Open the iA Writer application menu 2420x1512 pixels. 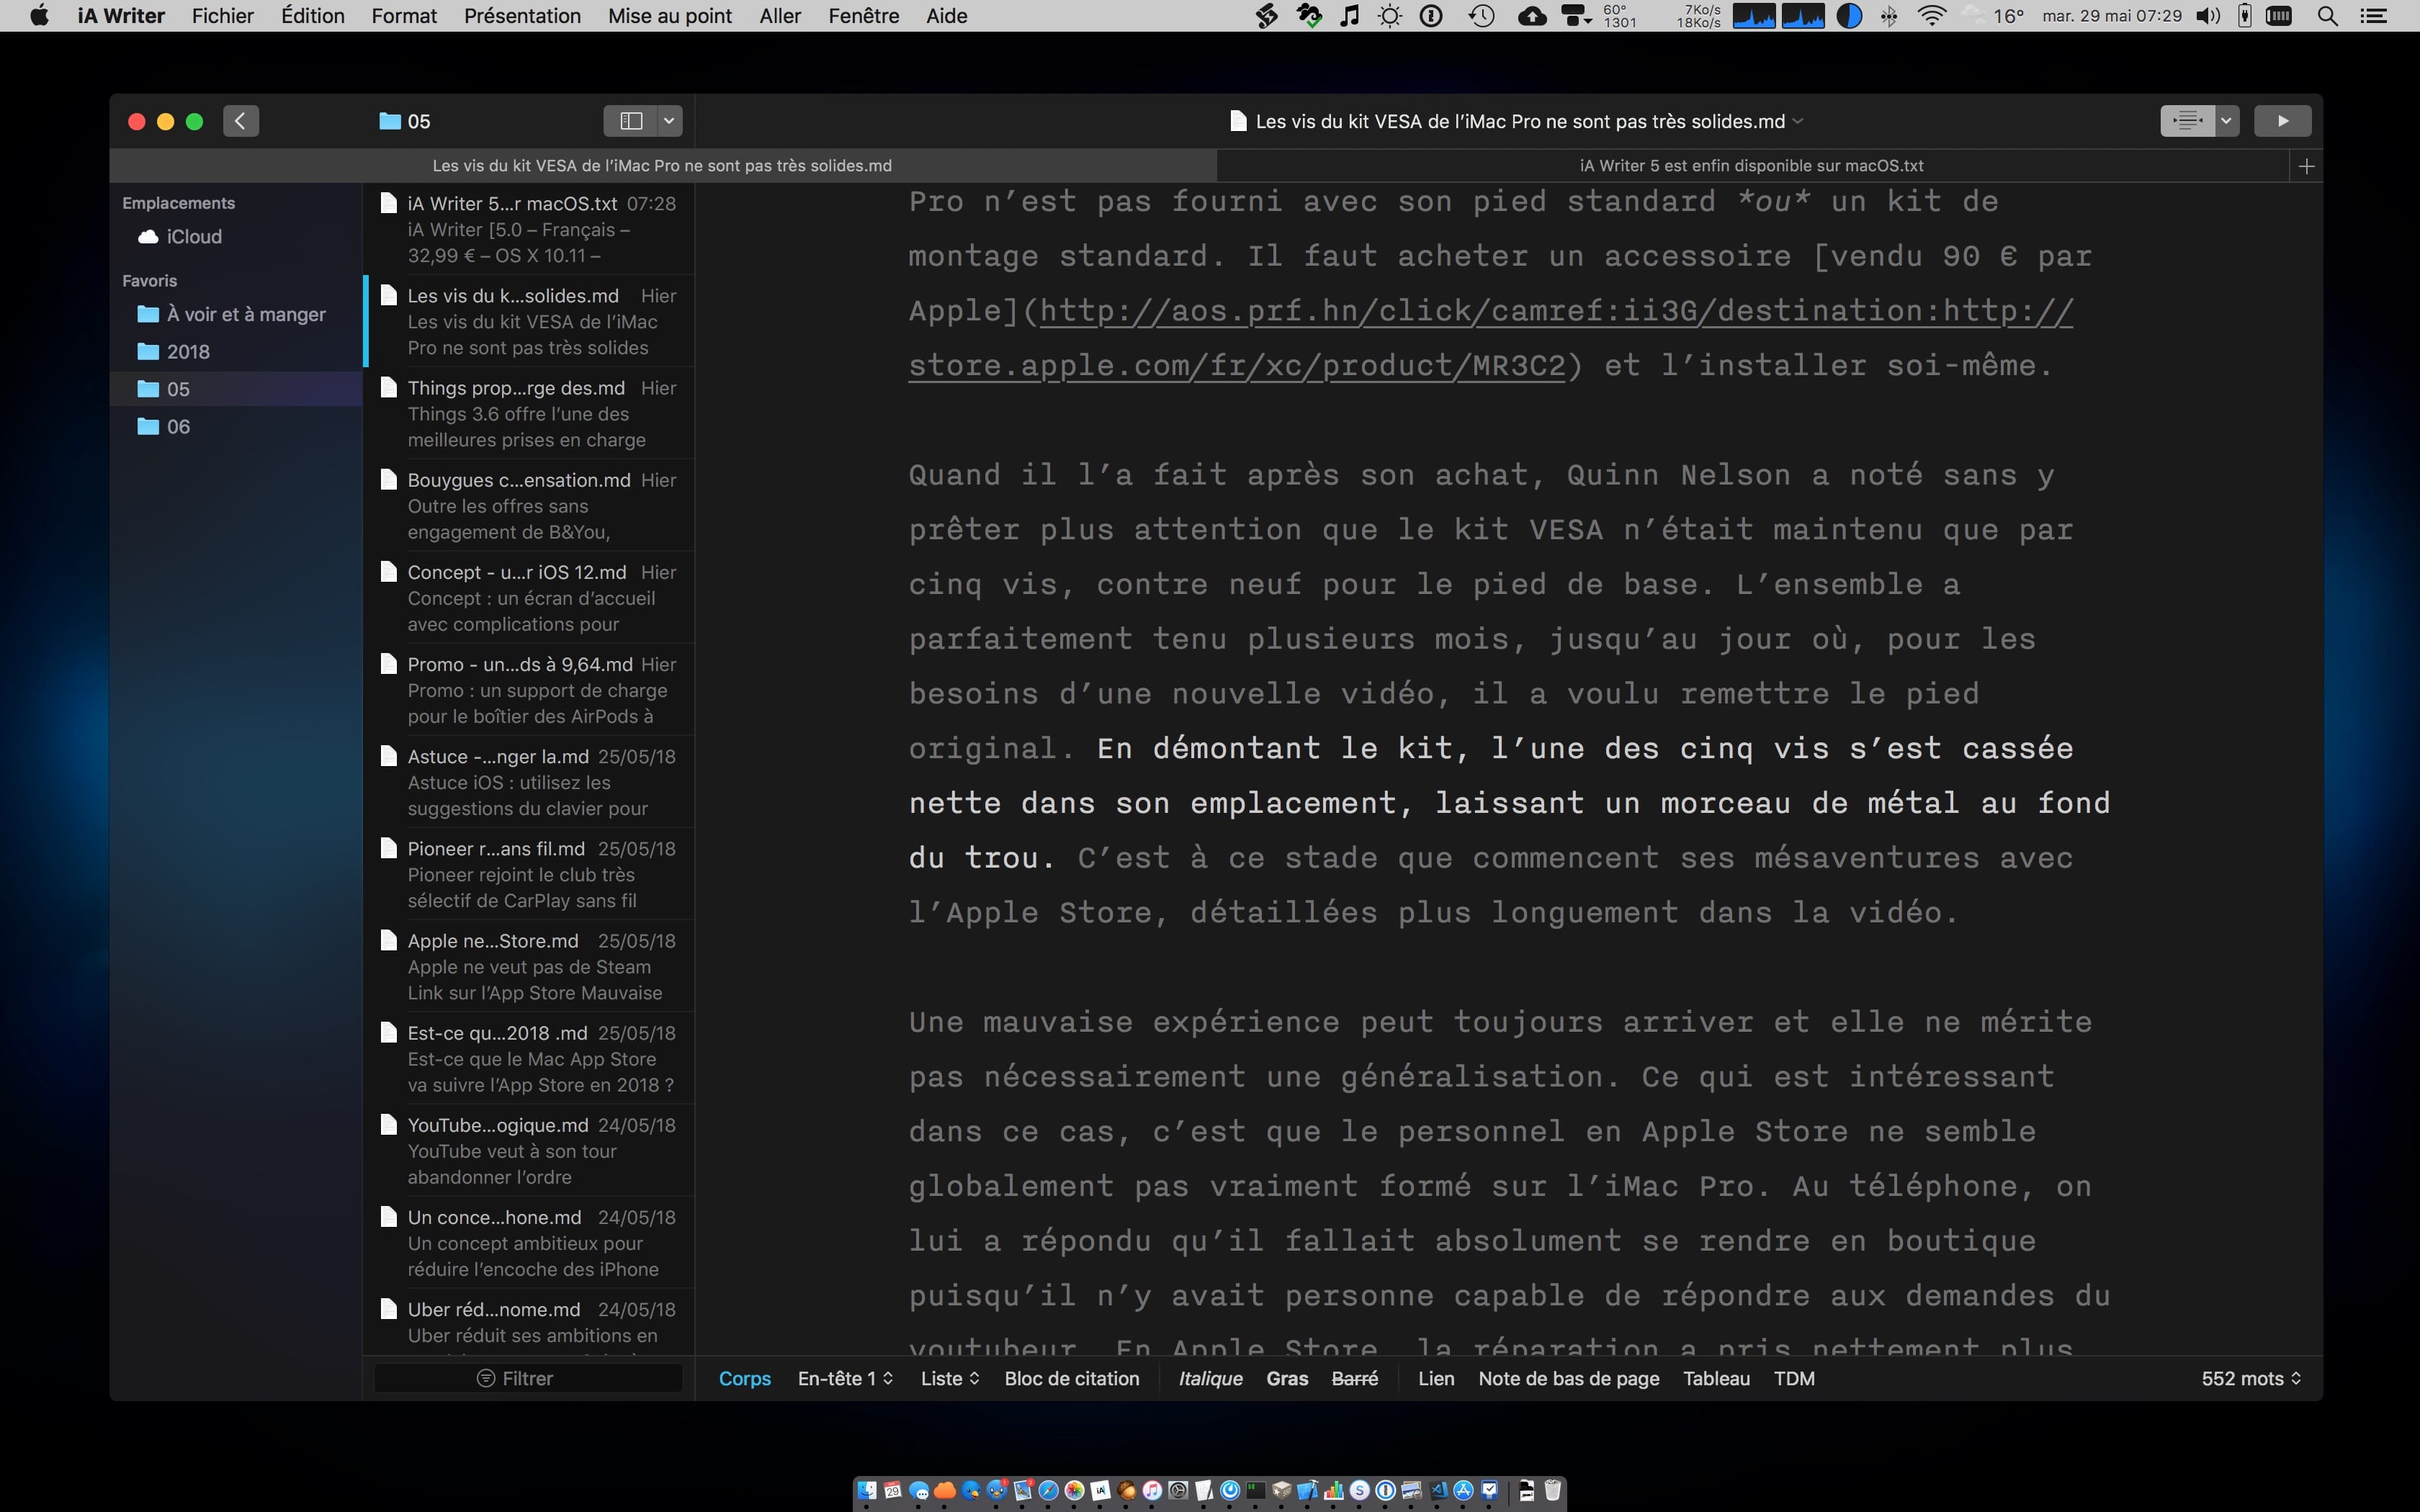point(121,16)
